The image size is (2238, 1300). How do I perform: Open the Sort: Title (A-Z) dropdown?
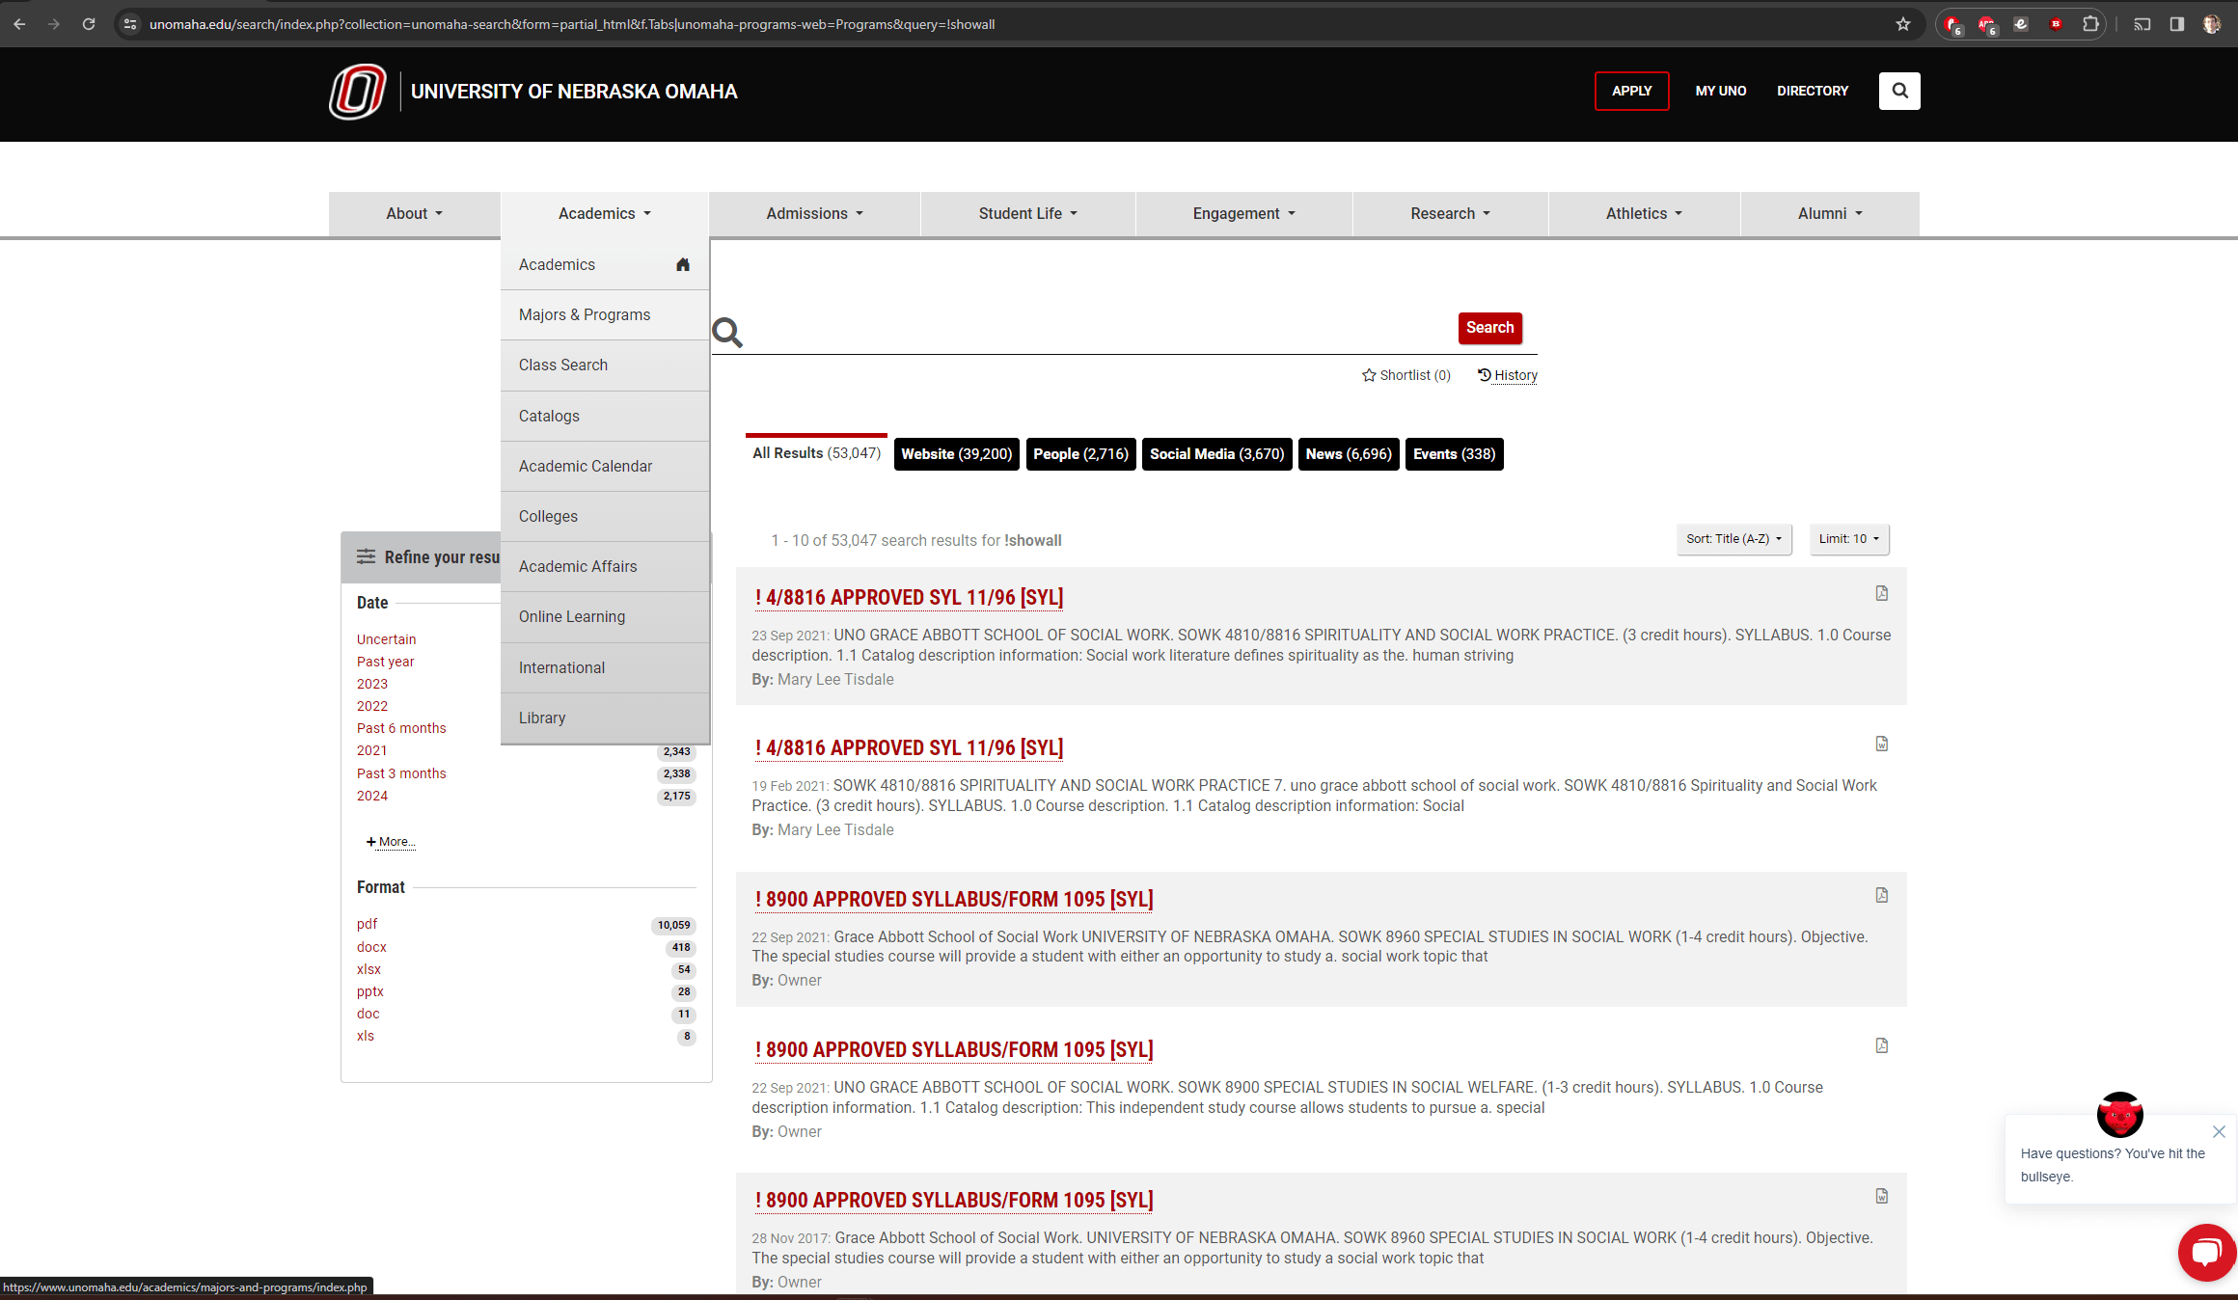[1733, 539]
